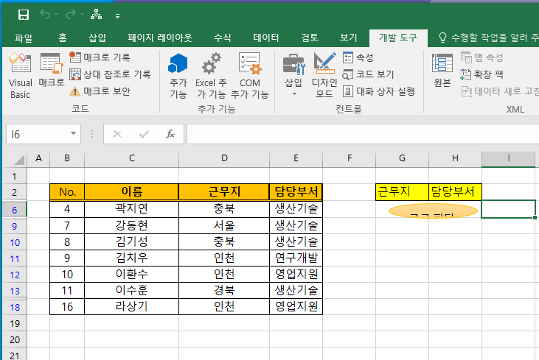Open the redo history dropdown arrow

point(82,15)
